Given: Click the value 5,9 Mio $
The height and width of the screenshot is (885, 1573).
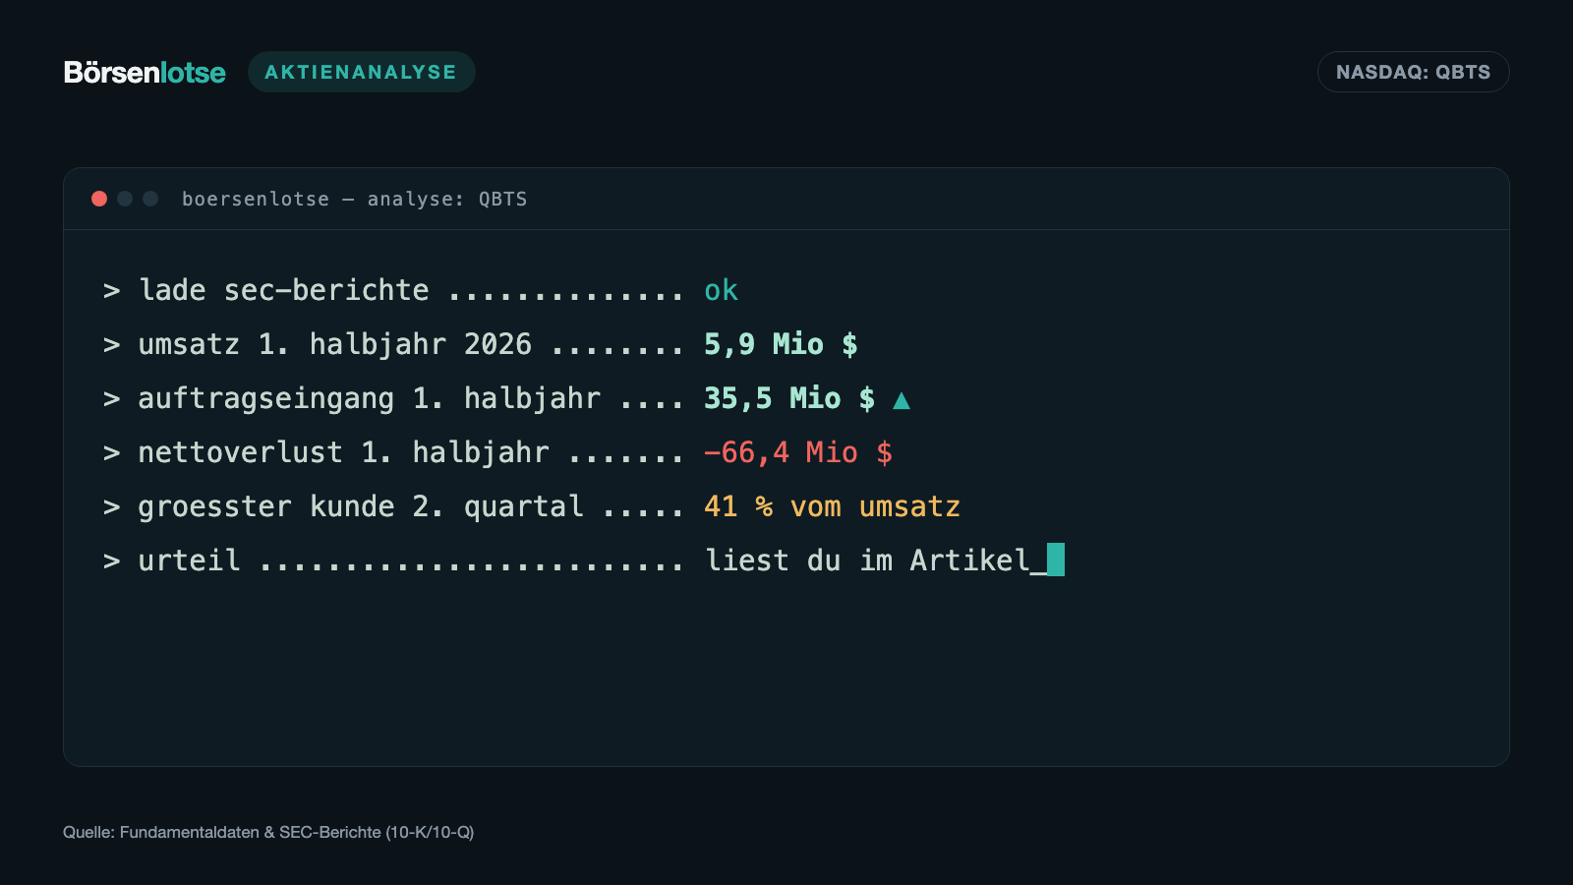Looking at the screenshot, I should [781, 344].
